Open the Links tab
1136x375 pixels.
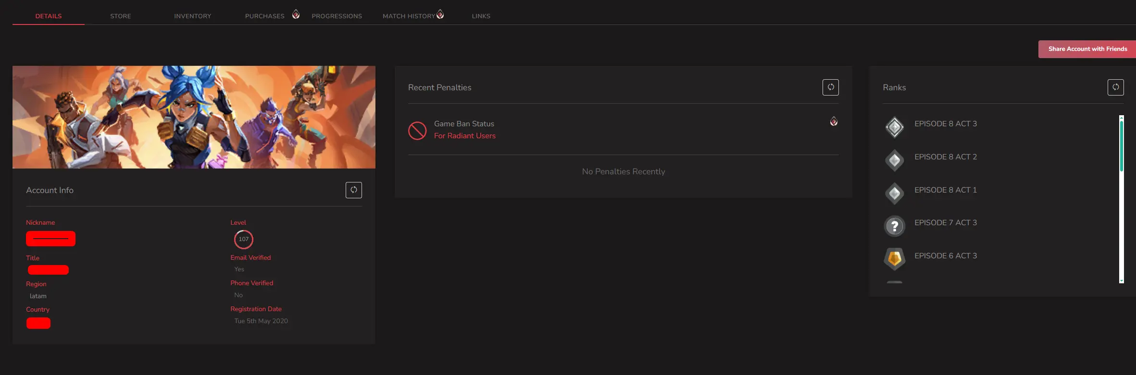[x=481, y=16]
